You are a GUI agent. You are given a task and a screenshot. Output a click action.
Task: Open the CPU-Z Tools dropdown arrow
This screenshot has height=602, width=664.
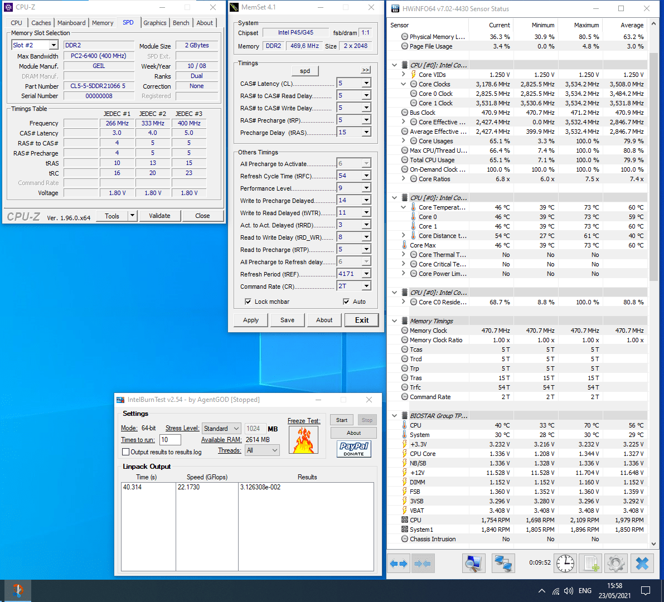click(132, 216)
